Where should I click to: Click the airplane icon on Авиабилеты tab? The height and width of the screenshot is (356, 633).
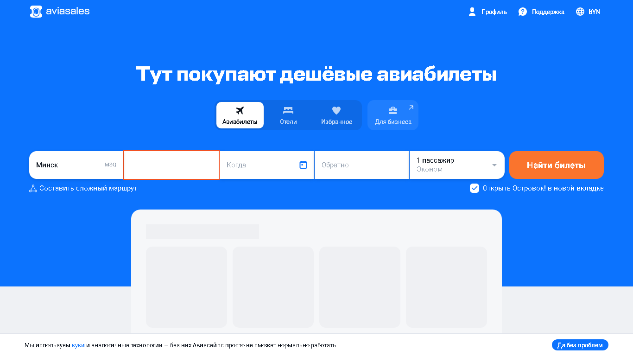pyautogui.click(x=240, y=110)
